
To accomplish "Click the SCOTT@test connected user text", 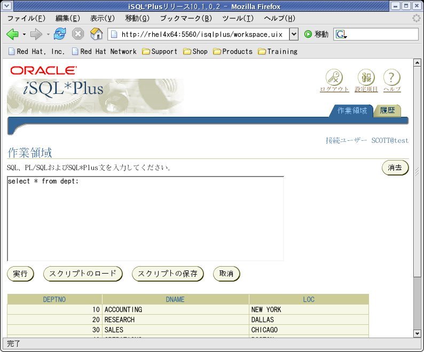I will pos(390,140).
